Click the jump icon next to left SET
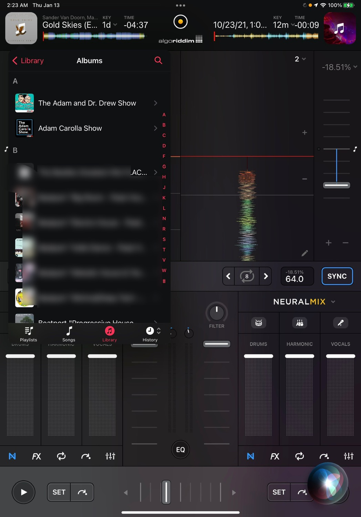 82,492
